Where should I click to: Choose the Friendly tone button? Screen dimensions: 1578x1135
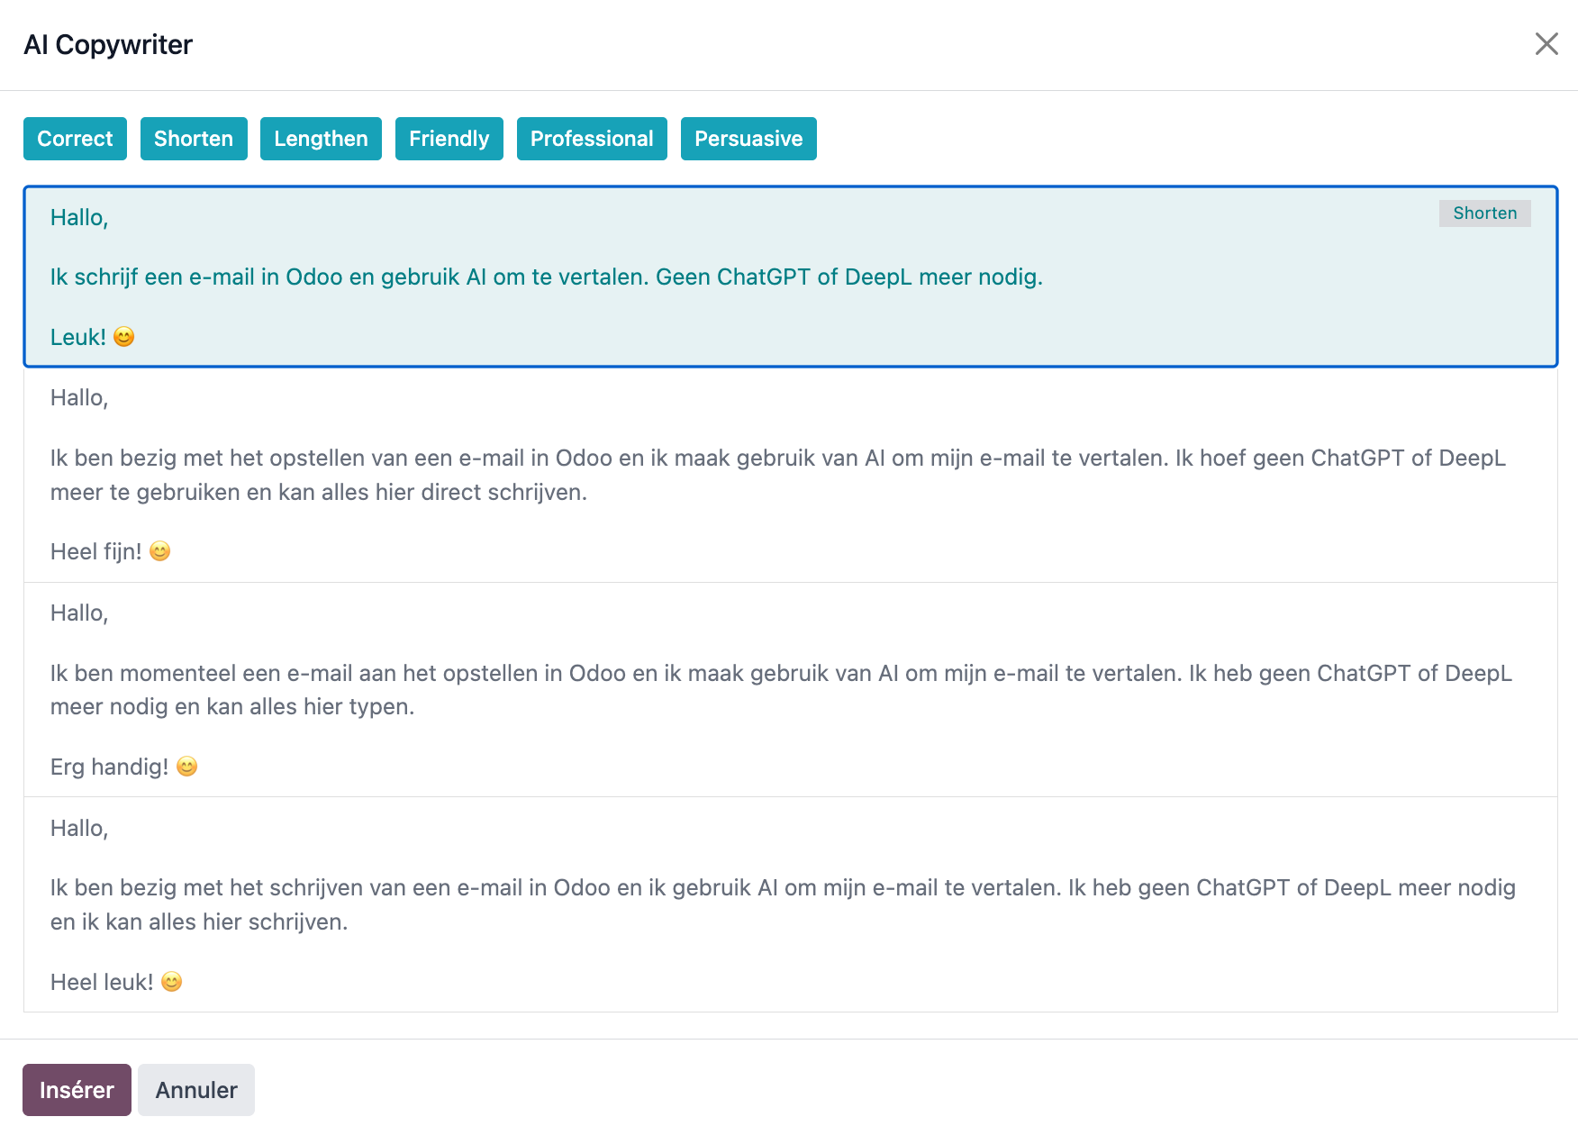pos(449,139)
